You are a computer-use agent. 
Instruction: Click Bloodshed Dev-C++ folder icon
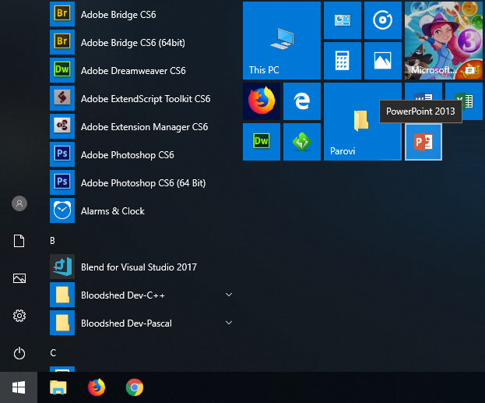coord(62,295)
